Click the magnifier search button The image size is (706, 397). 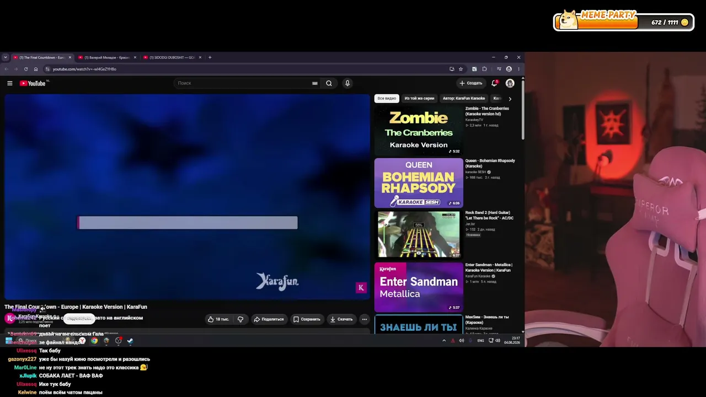point(329,83)
